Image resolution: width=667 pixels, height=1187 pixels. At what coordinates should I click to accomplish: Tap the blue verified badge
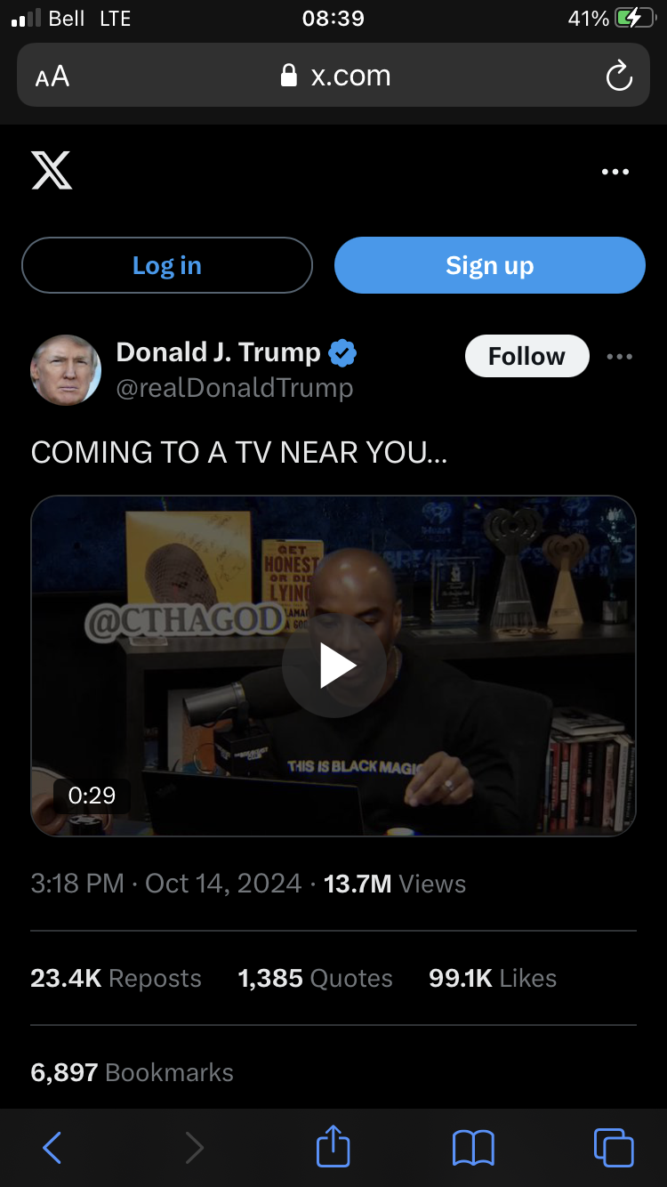342,353
